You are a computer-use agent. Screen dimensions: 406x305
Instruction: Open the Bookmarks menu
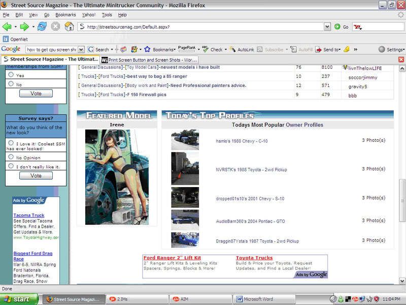pos(65,15)
